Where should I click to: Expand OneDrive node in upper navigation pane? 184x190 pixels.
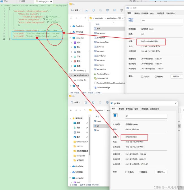[70, 26]
